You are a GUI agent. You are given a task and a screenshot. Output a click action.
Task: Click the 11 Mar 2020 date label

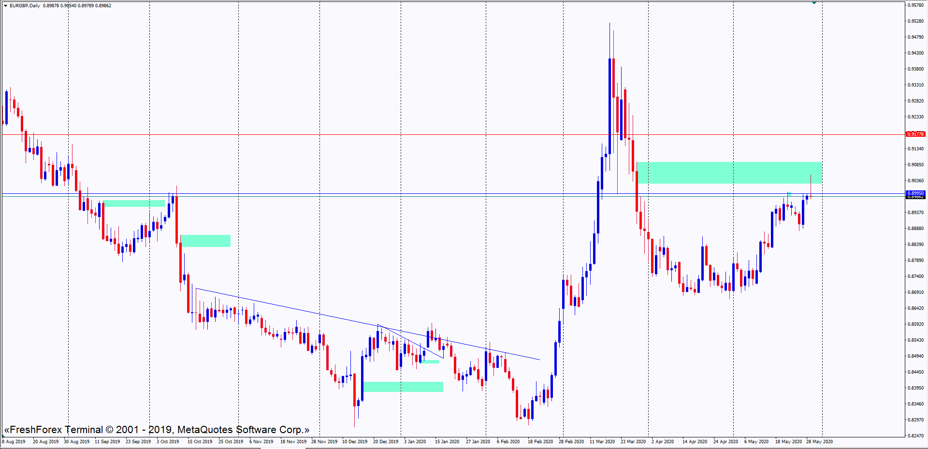pyautogui.click(x=602, y=442)
